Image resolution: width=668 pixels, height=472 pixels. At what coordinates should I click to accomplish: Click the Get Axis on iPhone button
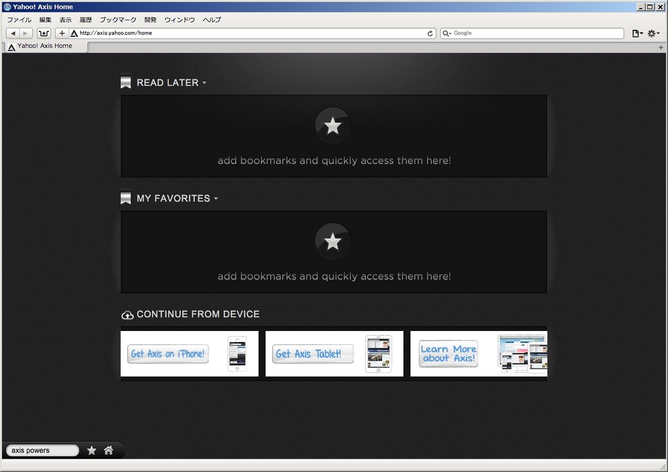coord(168,354)
